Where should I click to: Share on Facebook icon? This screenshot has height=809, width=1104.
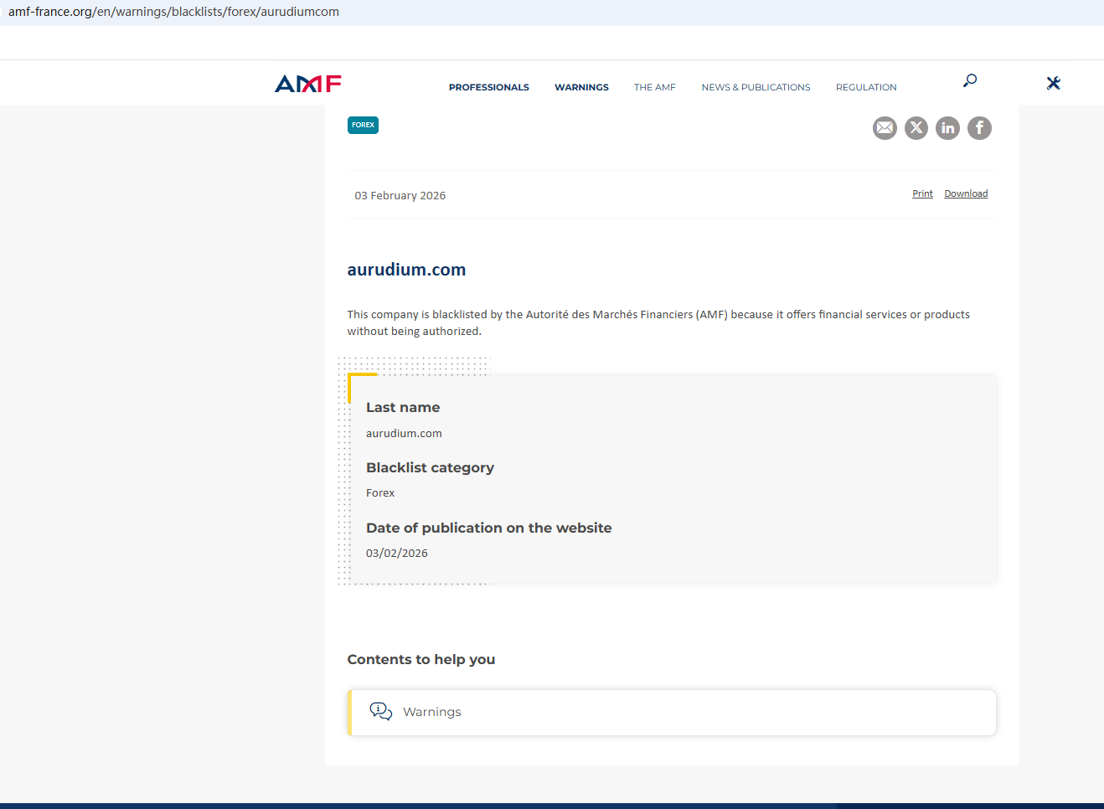coord(979,127)
